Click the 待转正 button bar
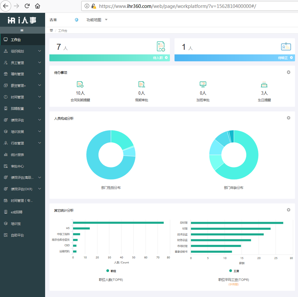298x297 pixels. tap(235, 58)
